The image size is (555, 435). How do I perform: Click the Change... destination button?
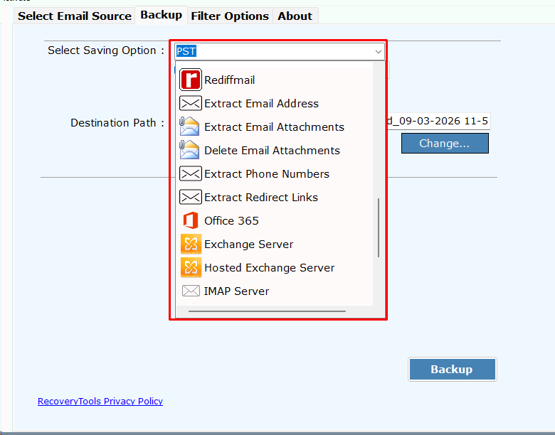click(445, 144)
